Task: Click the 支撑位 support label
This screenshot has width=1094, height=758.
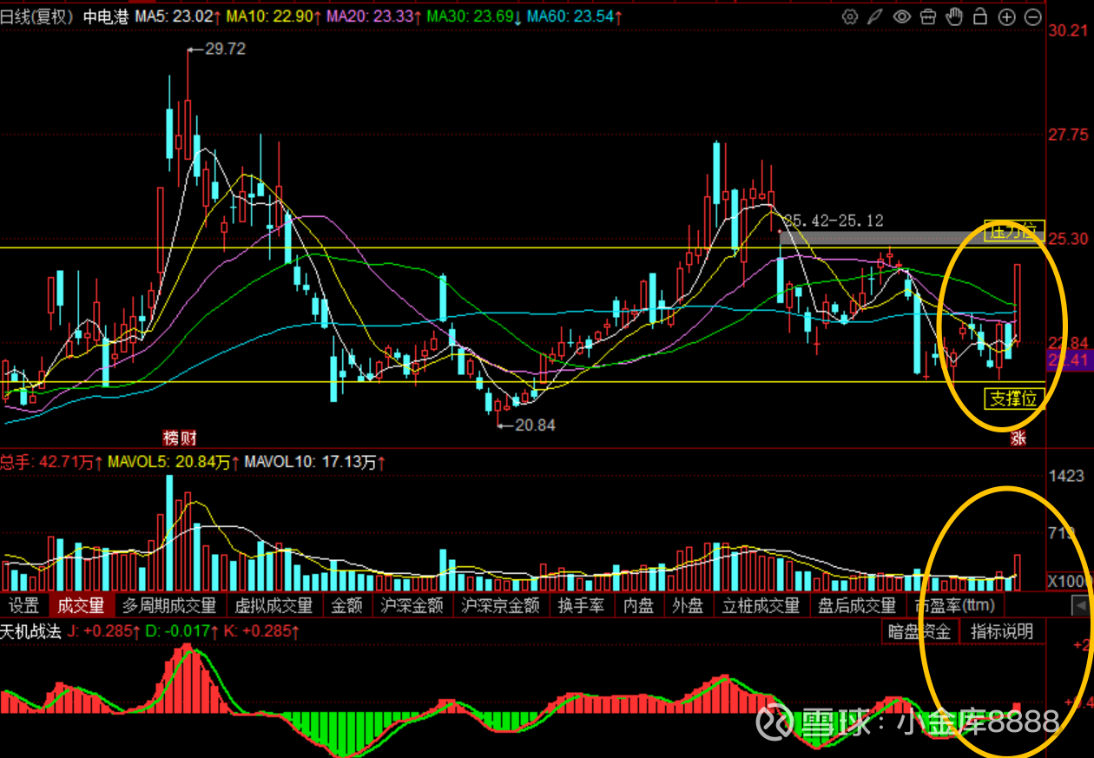Action: (x=1014, y=399)
